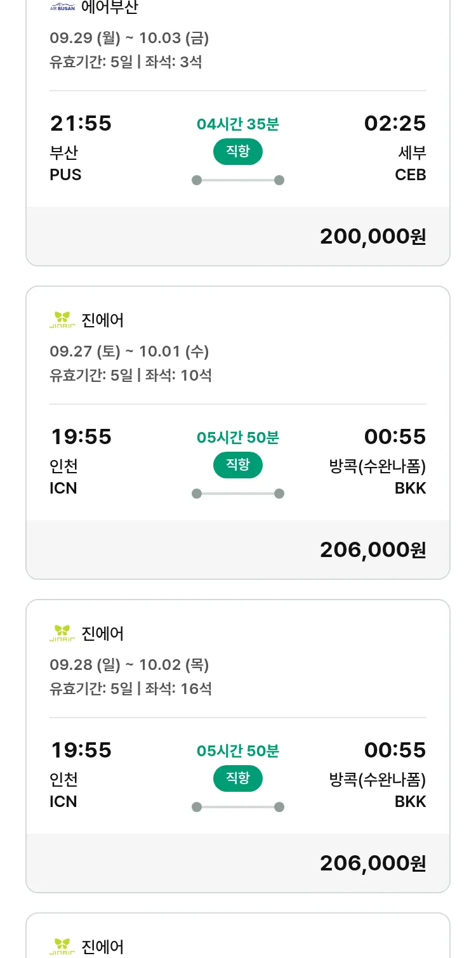Click 직항 badge on the 09.28 Bangkok flight
476x958 pixels.
(238, 778)
